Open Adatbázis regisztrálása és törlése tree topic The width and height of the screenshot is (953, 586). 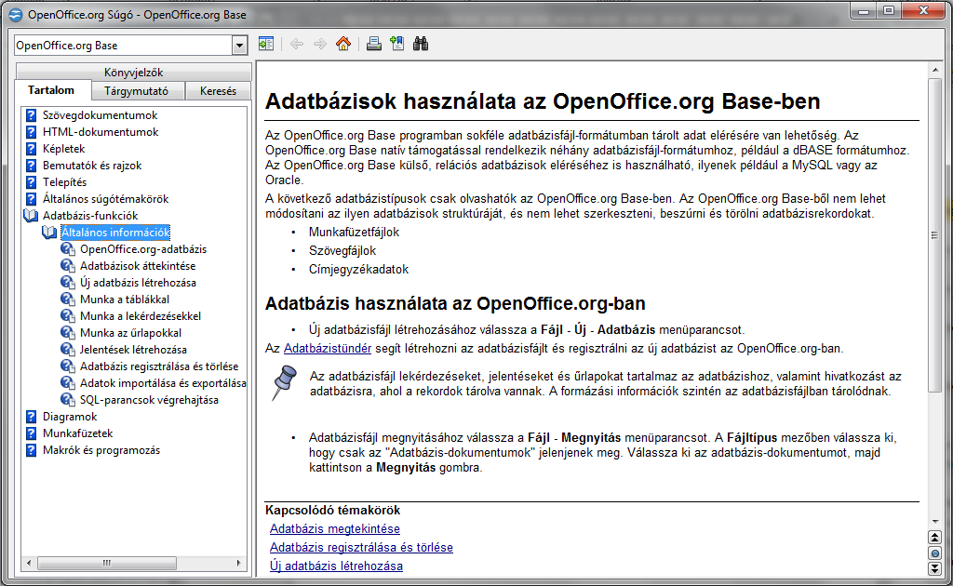click(159, 366)
